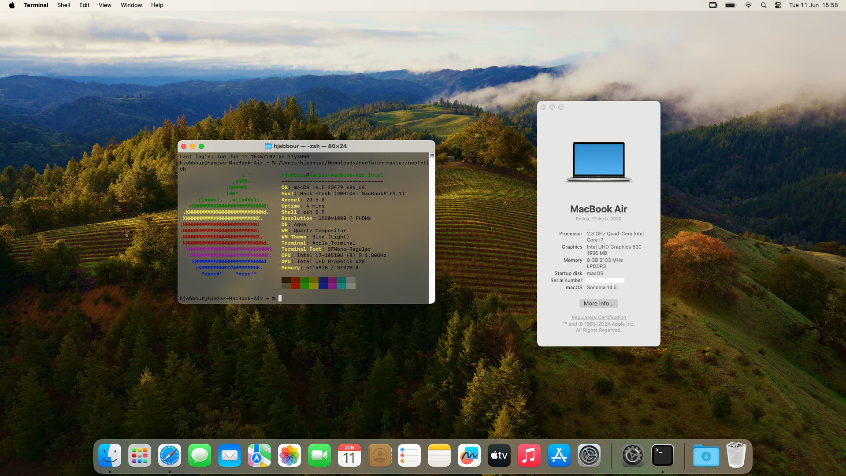
Task: Open Mail app in the Dock
Action: click(230, 455)
